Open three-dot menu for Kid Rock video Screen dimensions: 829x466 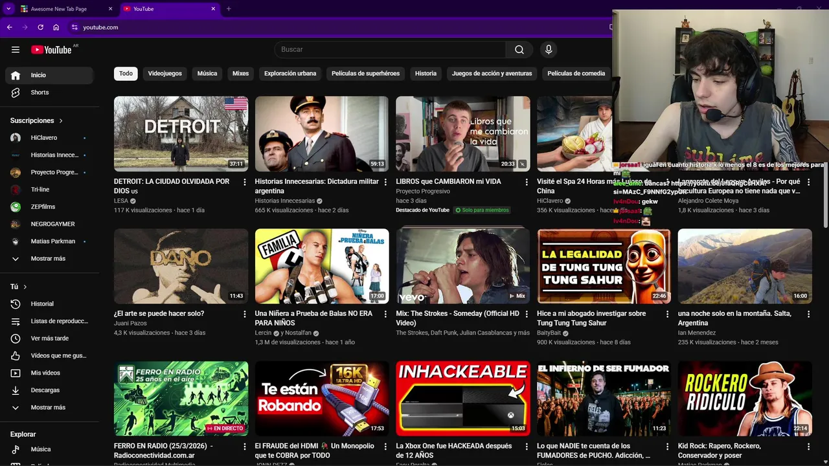click(x=808, y=447)
